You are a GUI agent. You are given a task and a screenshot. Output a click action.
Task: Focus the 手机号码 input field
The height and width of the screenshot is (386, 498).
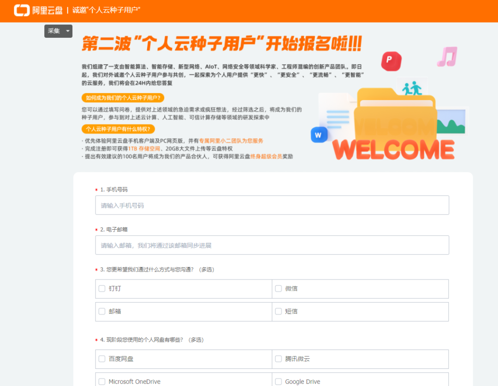point(272,205)
